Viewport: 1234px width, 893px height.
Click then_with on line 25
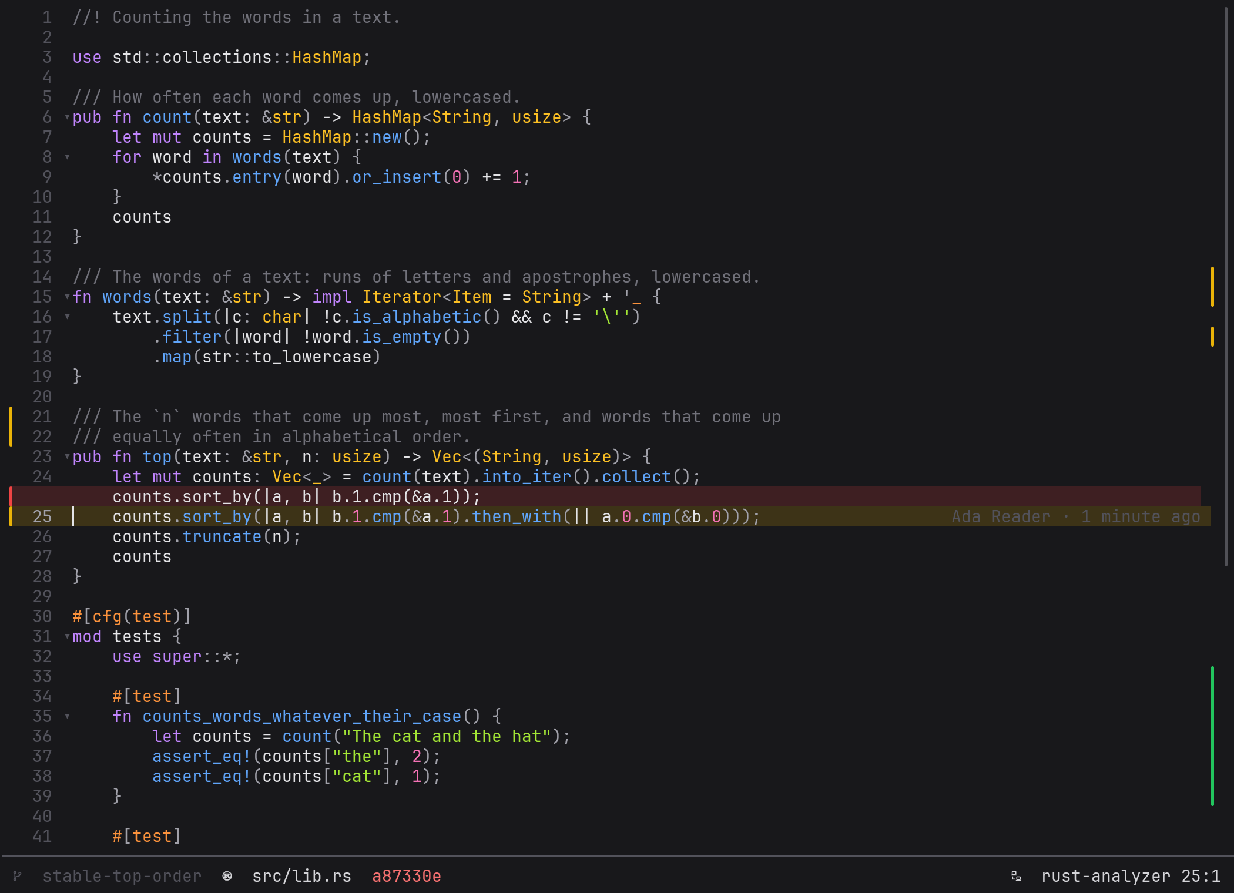(x=517, y=517)
